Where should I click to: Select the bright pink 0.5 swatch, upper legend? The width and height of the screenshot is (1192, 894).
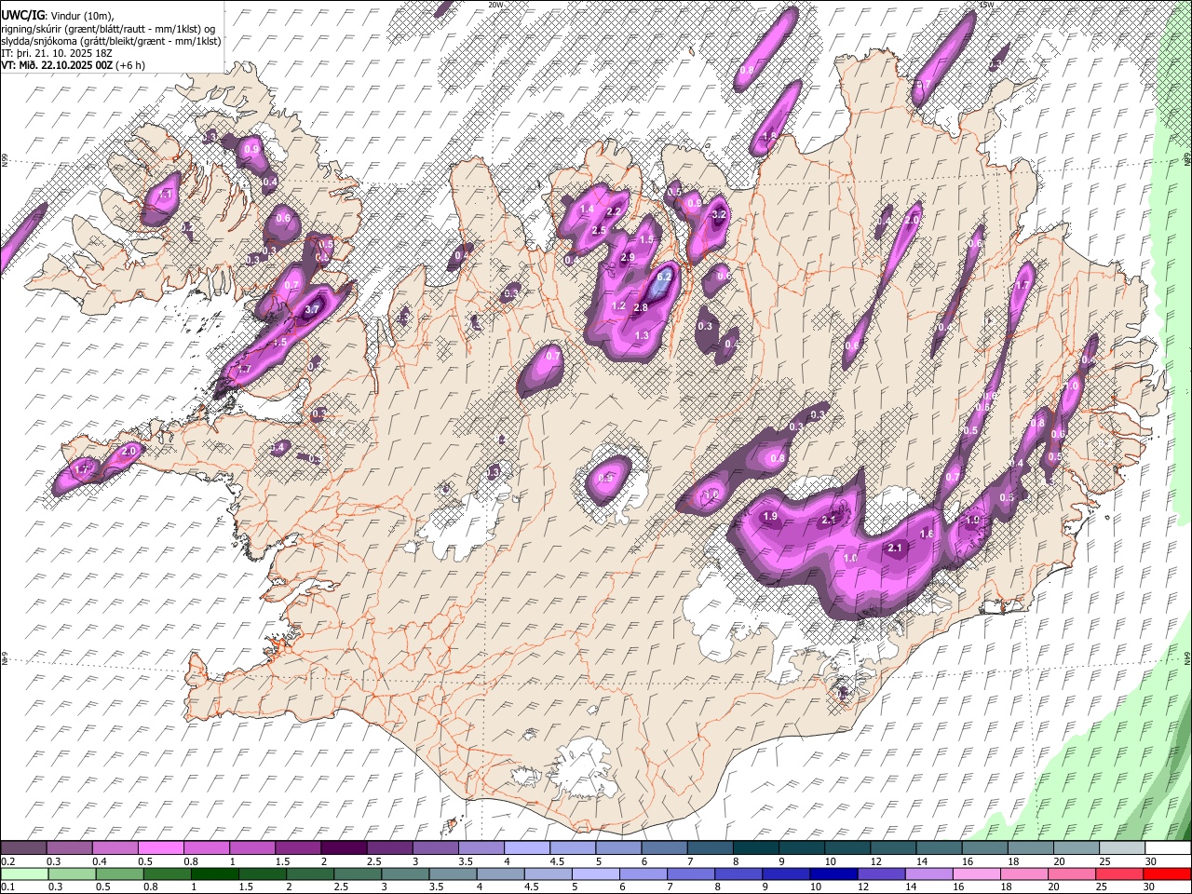[160, 848]
